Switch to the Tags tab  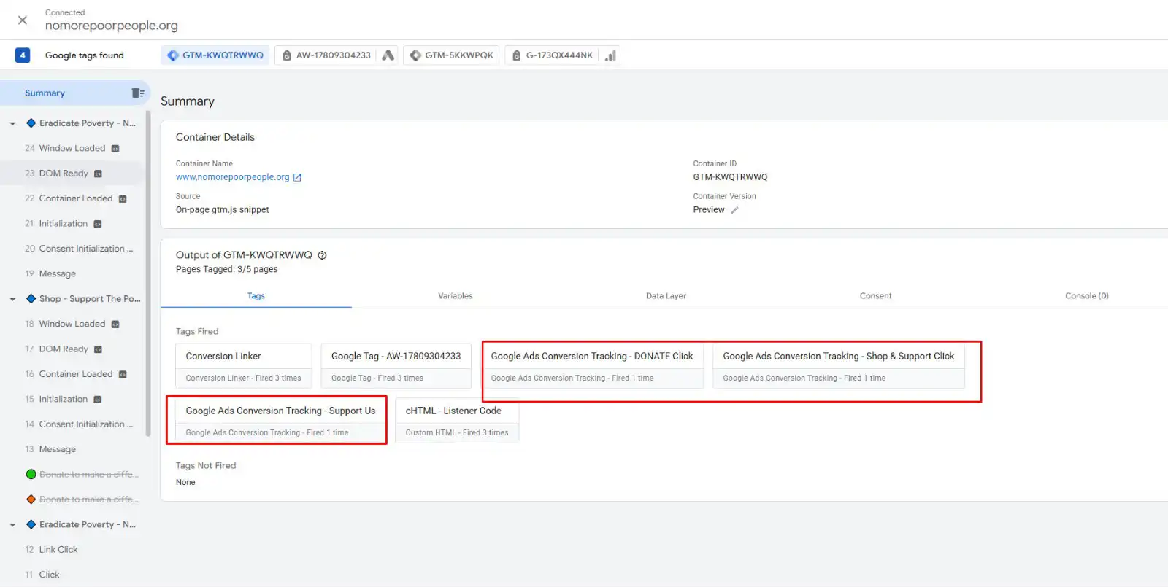click(x=256, y=296)
